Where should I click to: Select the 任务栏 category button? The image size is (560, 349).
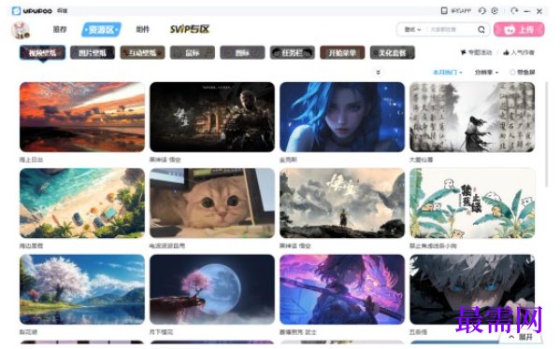click(293, 53)
